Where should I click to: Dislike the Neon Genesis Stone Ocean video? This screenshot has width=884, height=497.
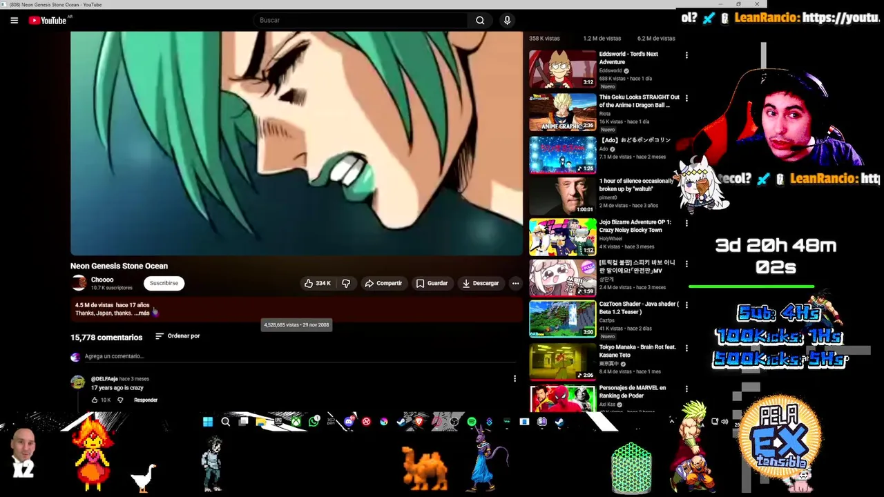tap(346, 283)
